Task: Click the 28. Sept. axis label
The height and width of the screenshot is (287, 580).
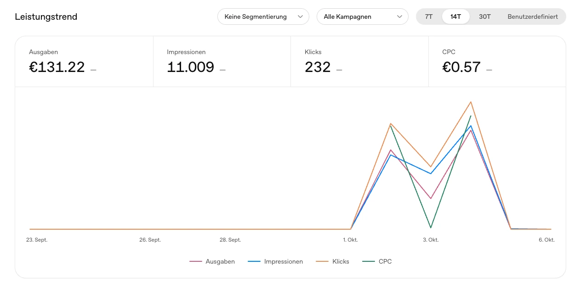Action: 230,240
